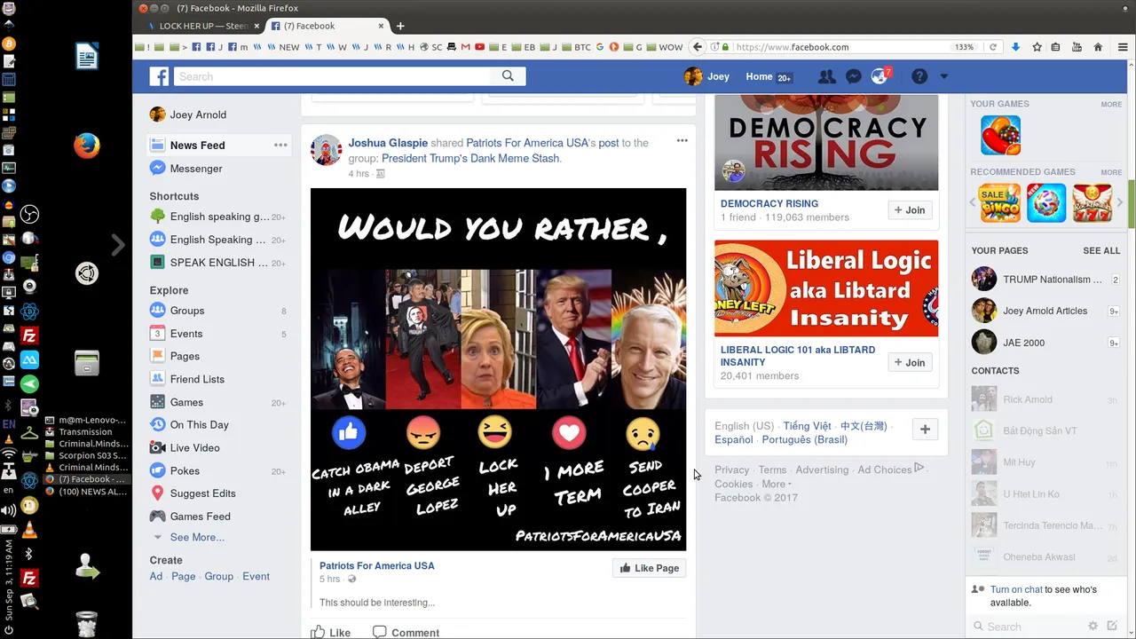Viewport: 1136px width, 639px height.
Task: Create a Group link in sidebar
Action: point(218,576)
